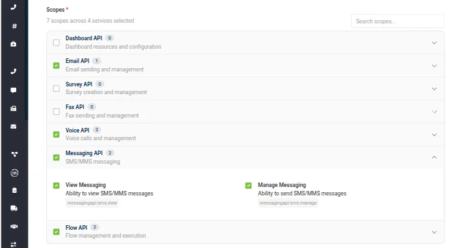This screenshot has width=475, height=248.
Task: Click 'SMS/MMS messaging' description
Action: pyautogui.click(x=93, y=162)
